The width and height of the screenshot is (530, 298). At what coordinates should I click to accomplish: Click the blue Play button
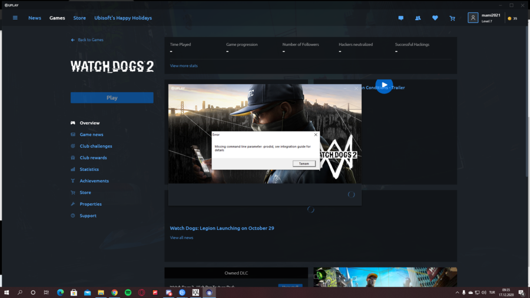112,98
